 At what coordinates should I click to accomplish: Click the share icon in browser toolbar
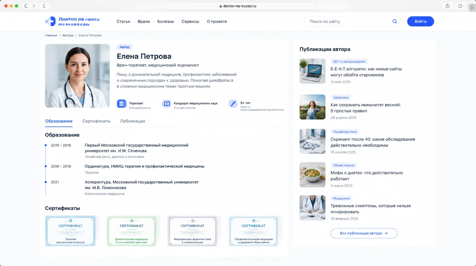(x=448, y=6)
